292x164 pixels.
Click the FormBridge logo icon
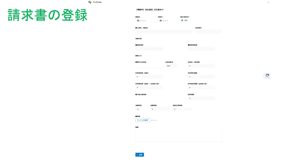coord(90,2)
